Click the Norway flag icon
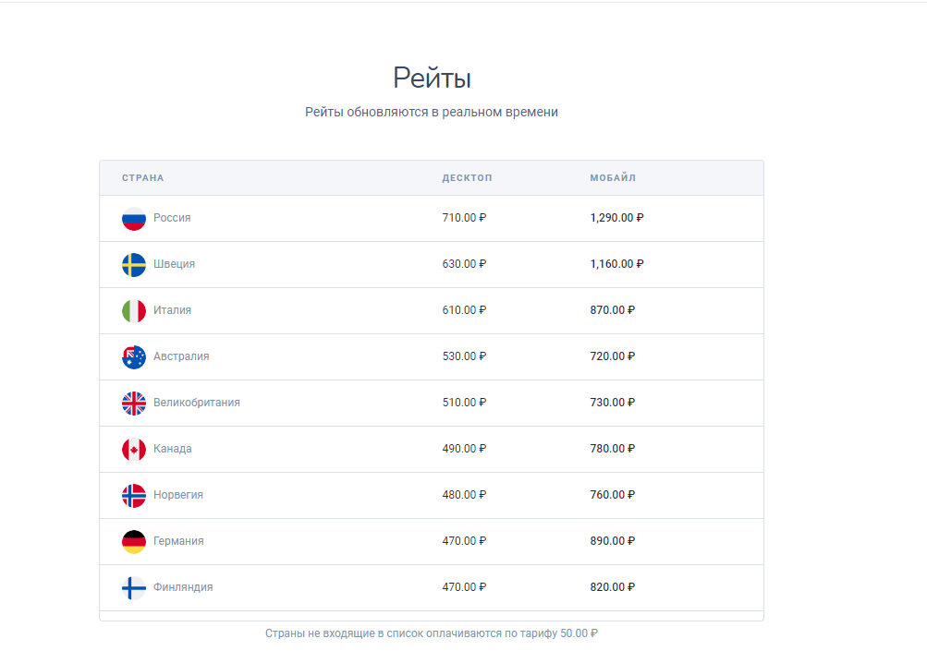This screenshot has width=927, height=663. [134, 495]
